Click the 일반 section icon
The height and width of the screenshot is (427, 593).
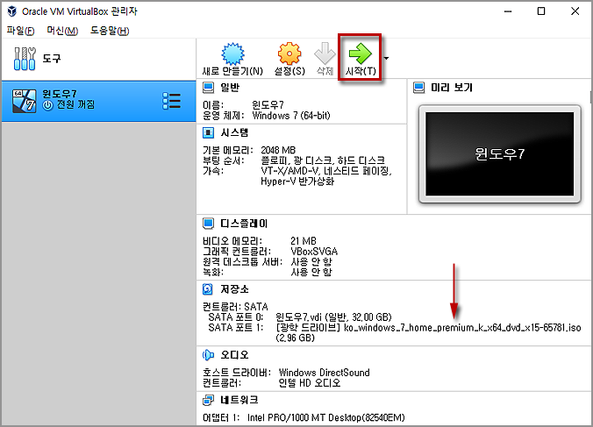(208, 88)
